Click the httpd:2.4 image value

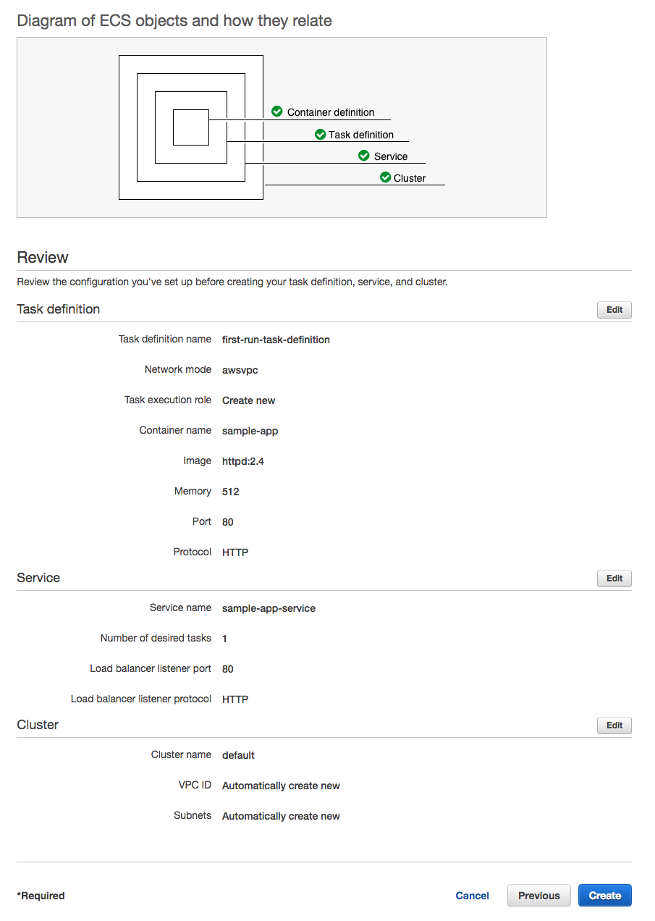[242, 461]
